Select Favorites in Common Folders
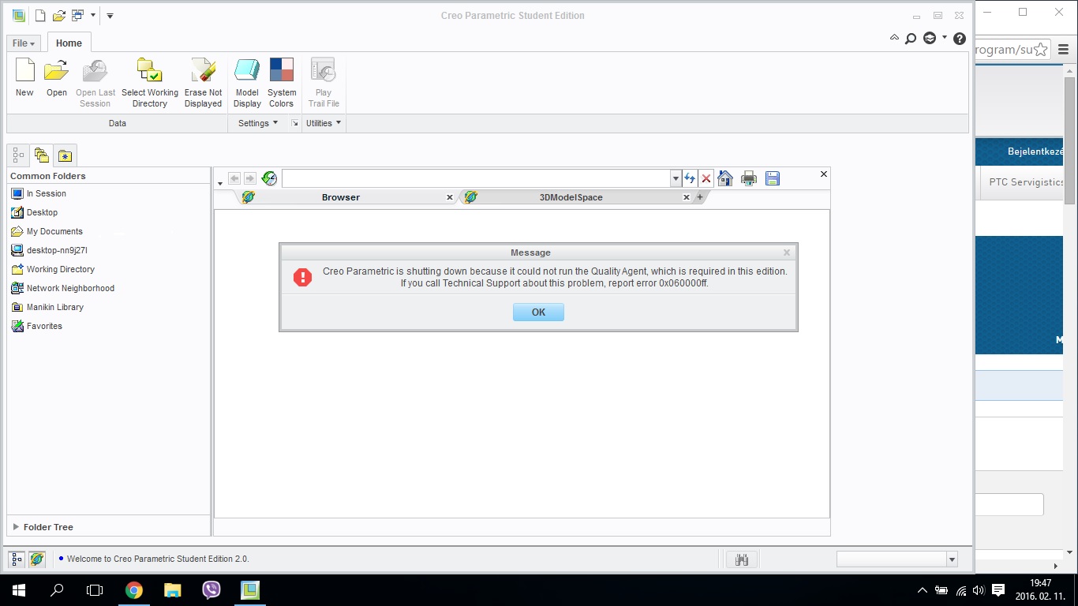Viewport: 1078px width, 606px height. 36,326
